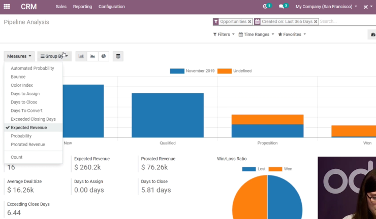The width and height of the screenshot is (376, 219).
Task: Expand the Time Ranges dropdown
Action: coord(256,34)
